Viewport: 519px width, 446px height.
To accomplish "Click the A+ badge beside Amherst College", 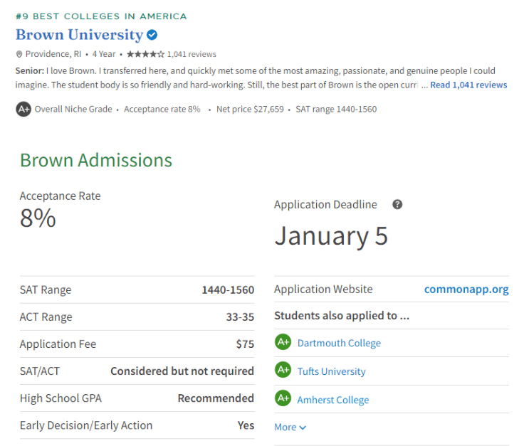I will (x=283, y=398).
